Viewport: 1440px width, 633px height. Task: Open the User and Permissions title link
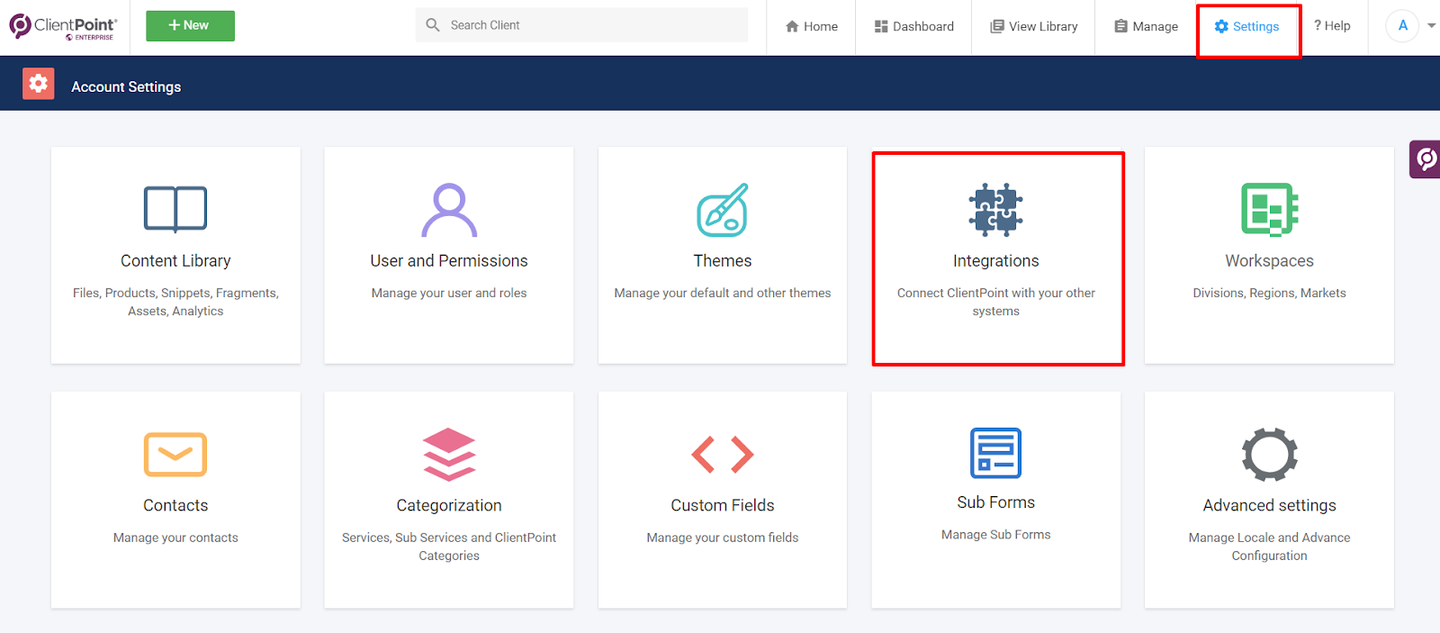click(449, 261)
